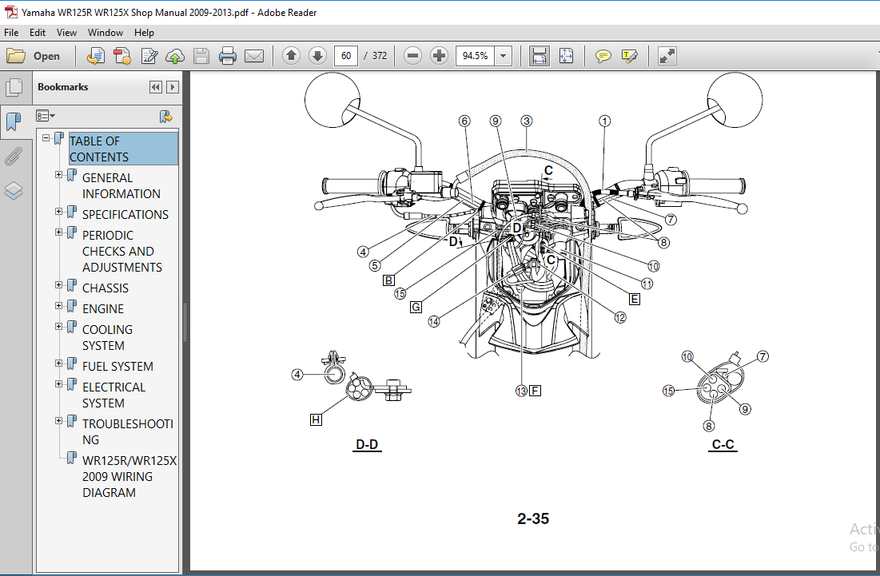This screenshot has width=880, height=576.
Task: Open the Help menu
Action: (x=144, y=33)
